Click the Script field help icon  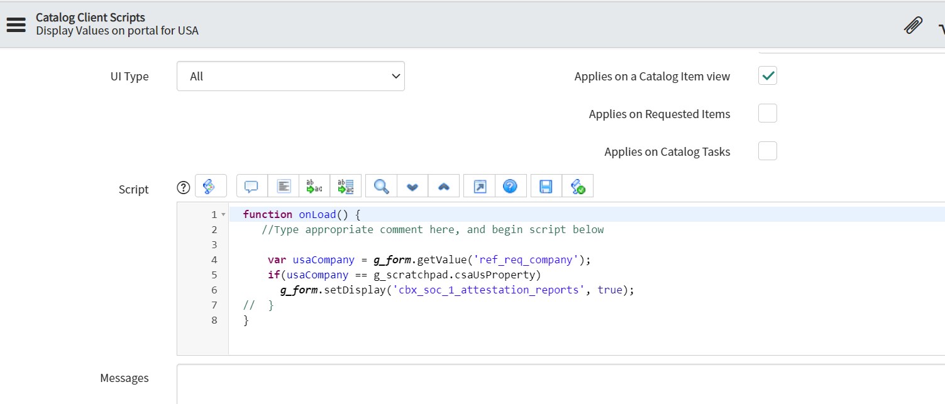click(x=183, y=187)
